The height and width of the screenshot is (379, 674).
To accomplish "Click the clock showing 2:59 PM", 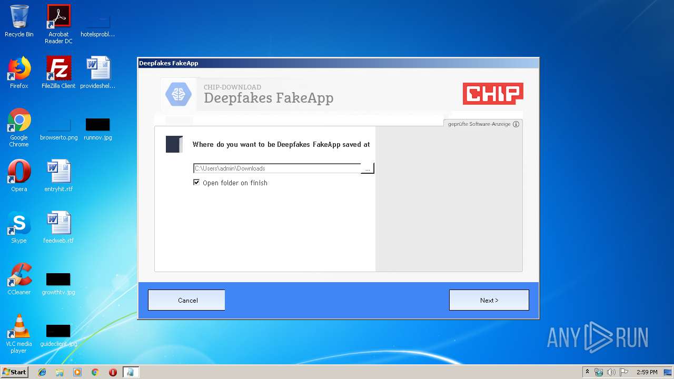I will (647, 372).
